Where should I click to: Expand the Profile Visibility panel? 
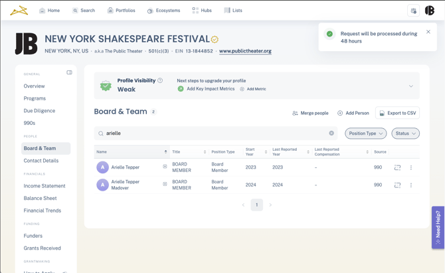point(410,86)
